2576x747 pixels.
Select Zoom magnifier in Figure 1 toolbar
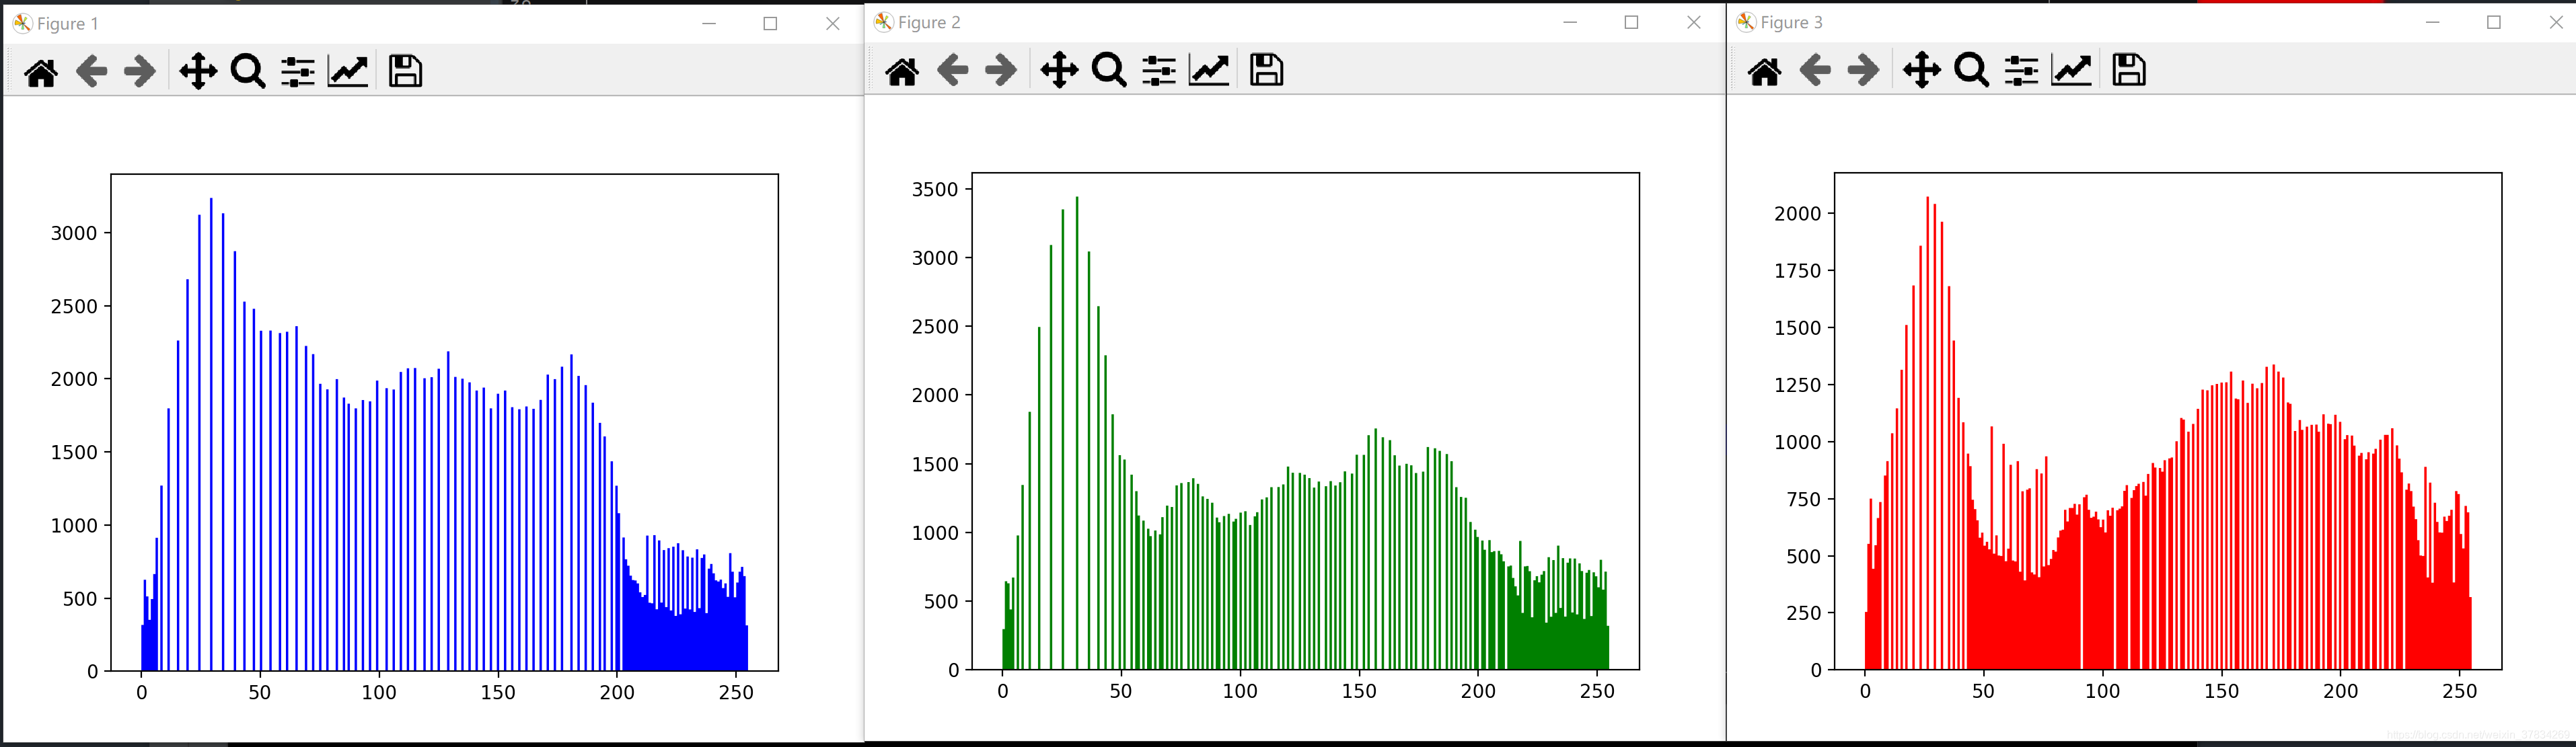click(x=247, y=72)
